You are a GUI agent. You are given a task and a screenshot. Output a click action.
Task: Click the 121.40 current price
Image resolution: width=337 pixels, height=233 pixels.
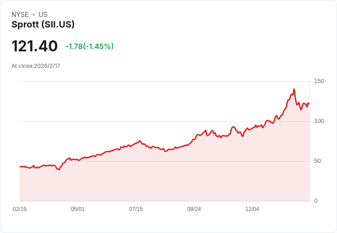pyautogui.click(x=35, y=46)
